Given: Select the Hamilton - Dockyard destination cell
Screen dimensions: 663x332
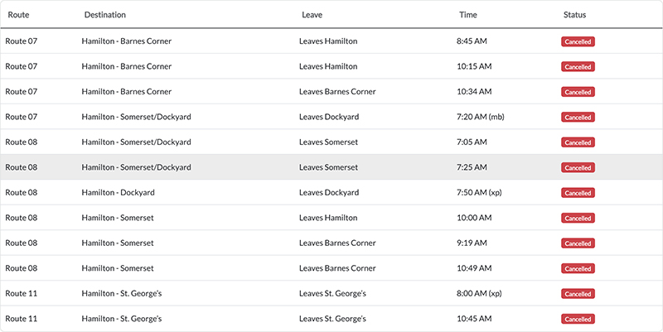Looking at the screenshot, I should 118,193.
